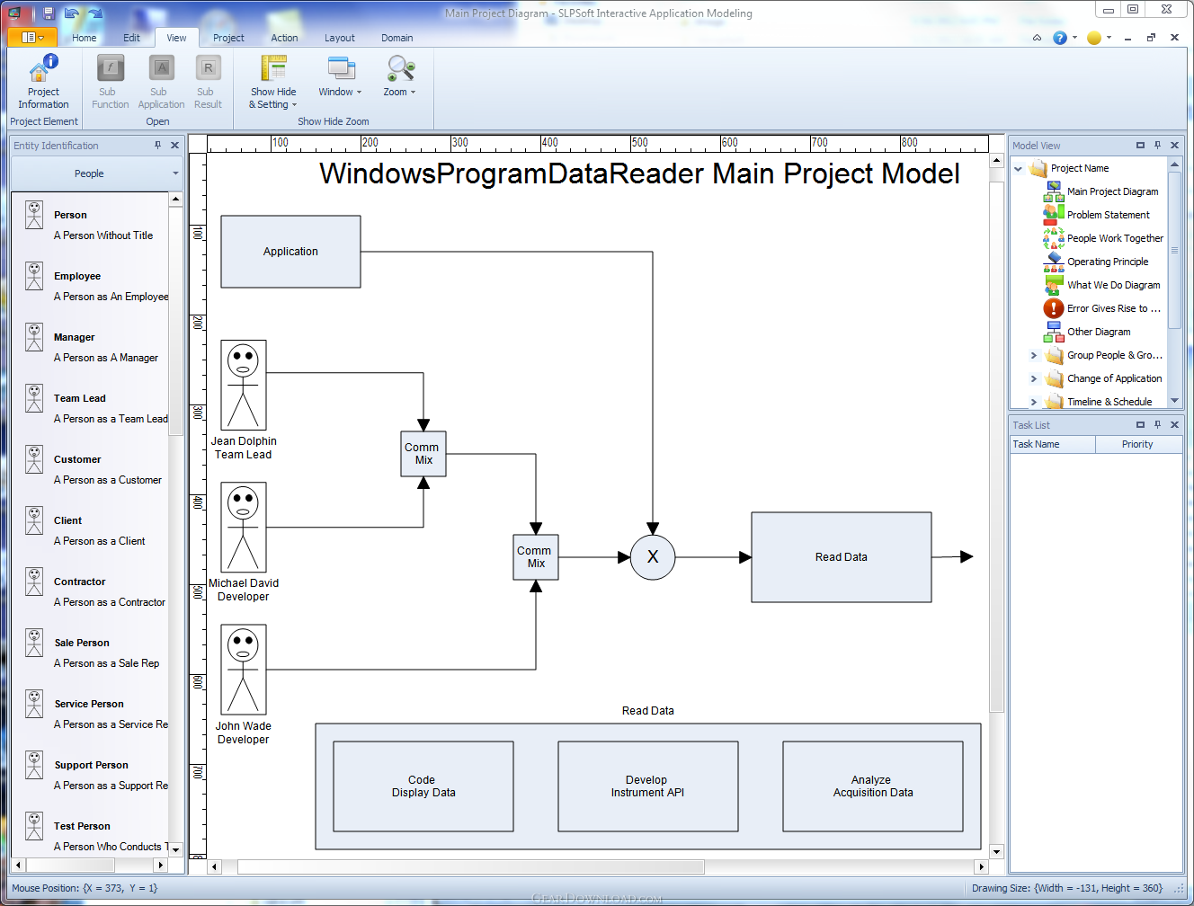1194x906 pixels.
Task: Select the Test Person entity icon
Action: coord(34,826)
